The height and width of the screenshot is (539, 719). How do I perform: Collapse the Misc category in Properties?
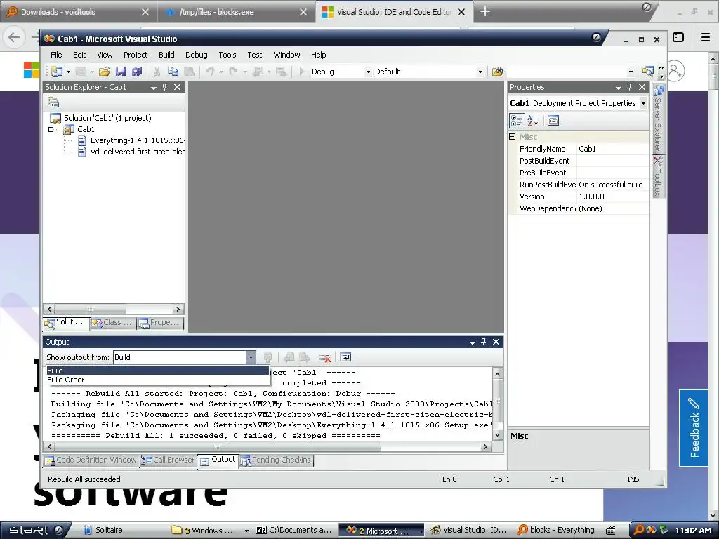[x=512, y=137]
